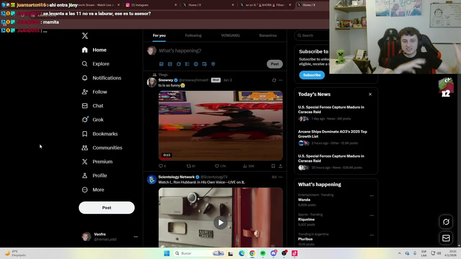Click the Snowwy display name
Screen dimensions: 461x259
pyautogui.click(x=166, y=80)
